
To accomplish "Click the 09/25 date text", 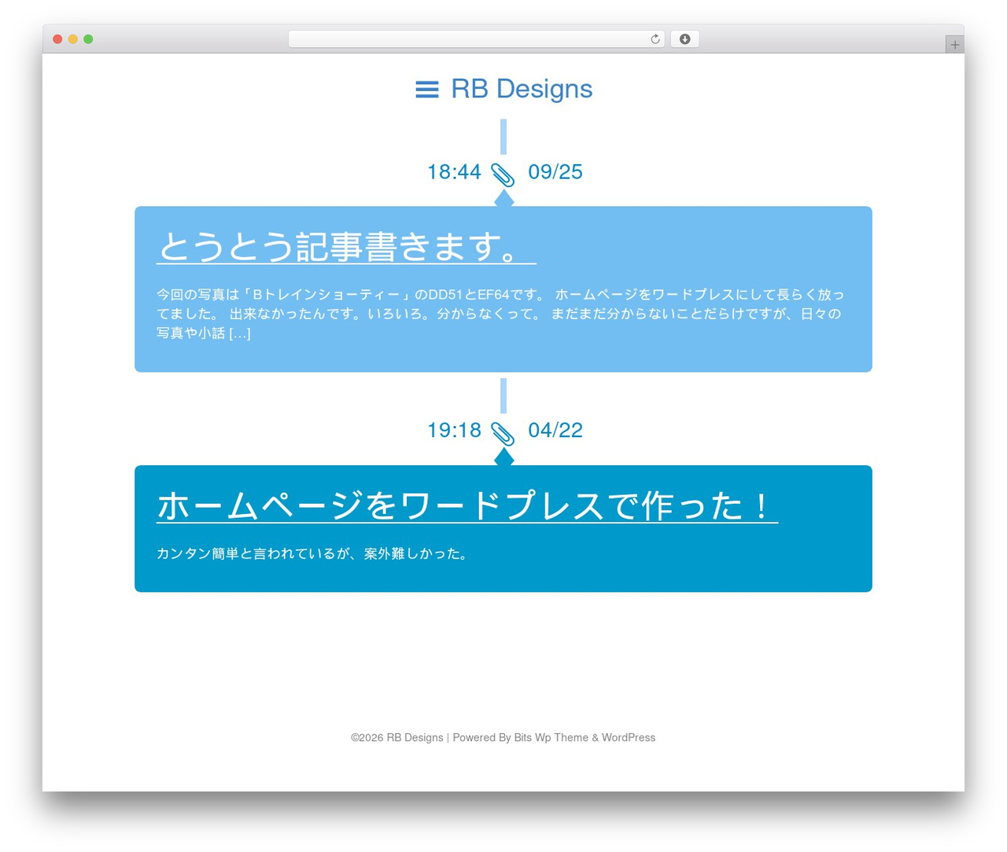I will pos(555,172).
